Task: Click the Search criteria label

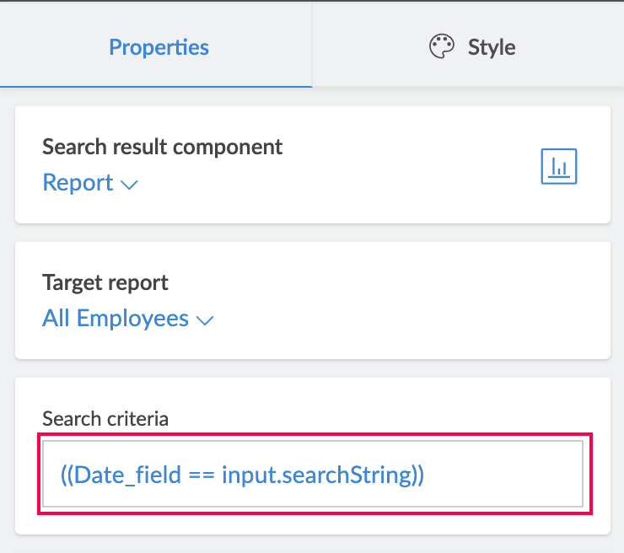Action: click(x=105, y=418)
